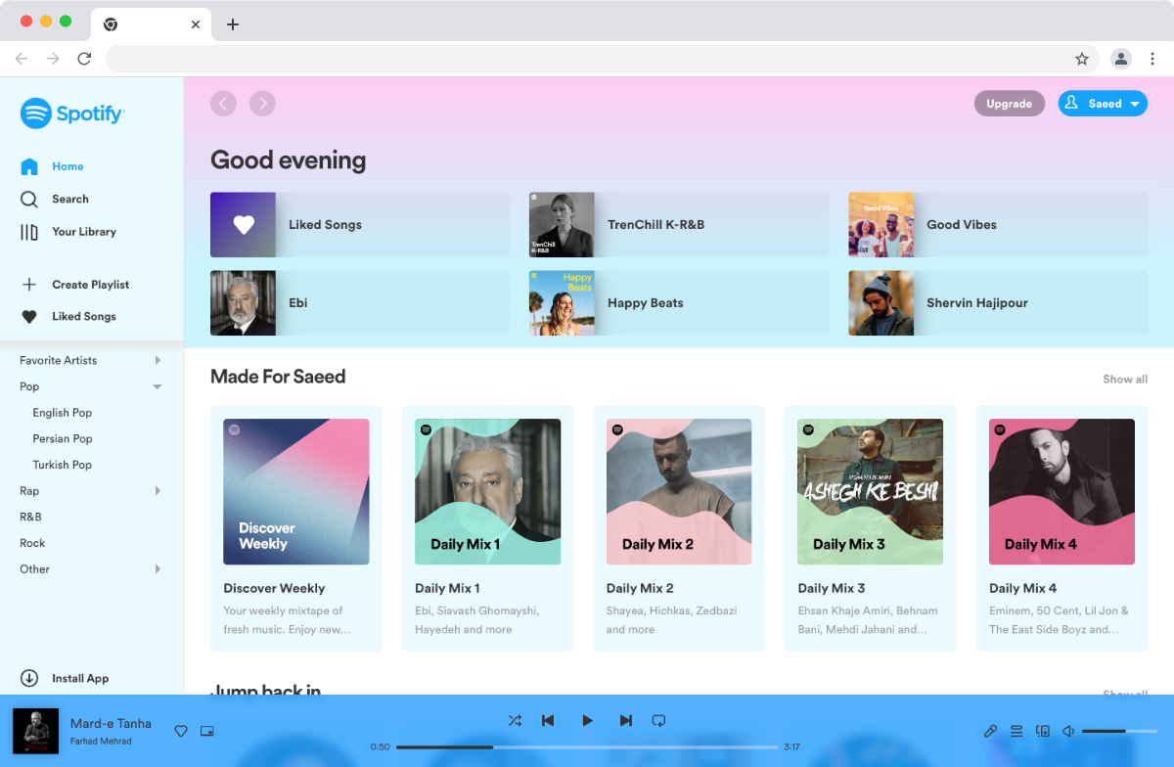Viewport: 1174px width, 767px height.
Task: Skip to previous track
Action: pyautogui.click(x=548, y=720)
